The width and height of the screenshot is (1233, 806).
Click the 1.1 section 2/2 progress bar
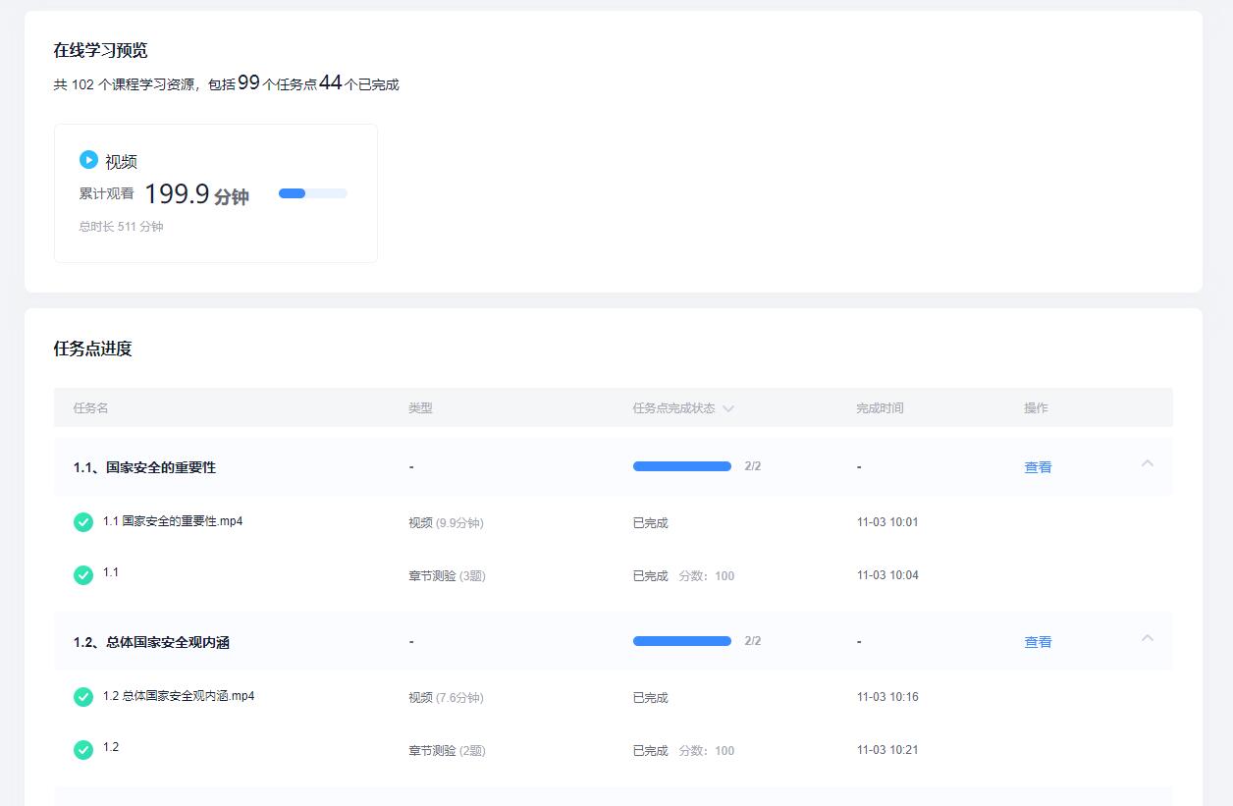click(x=681, y=466)
